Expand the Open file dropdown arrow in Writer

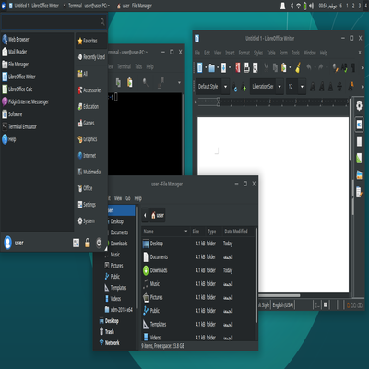[218, 67]
